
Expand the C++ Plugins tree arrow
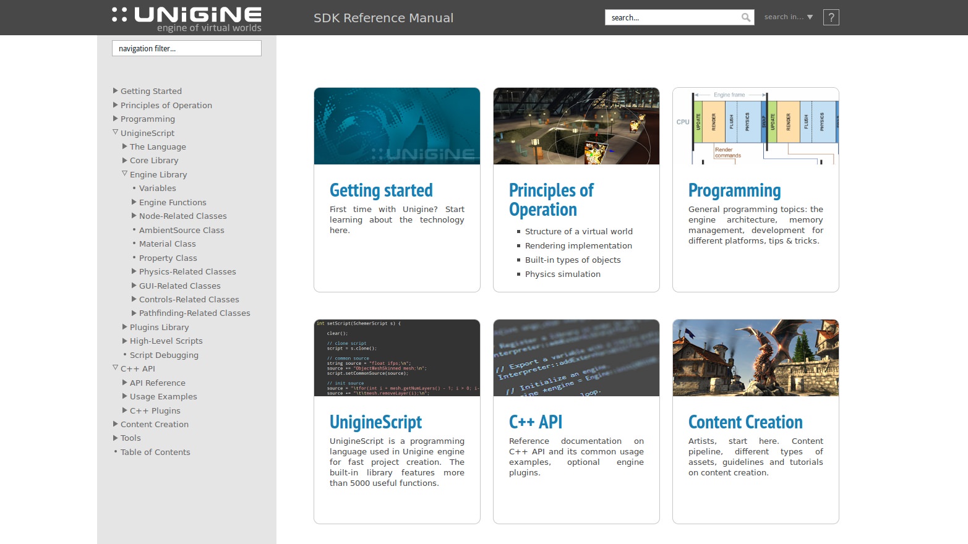(x=124, y=410)
